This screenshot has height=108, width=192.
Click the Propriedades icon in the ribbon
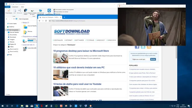9,11
